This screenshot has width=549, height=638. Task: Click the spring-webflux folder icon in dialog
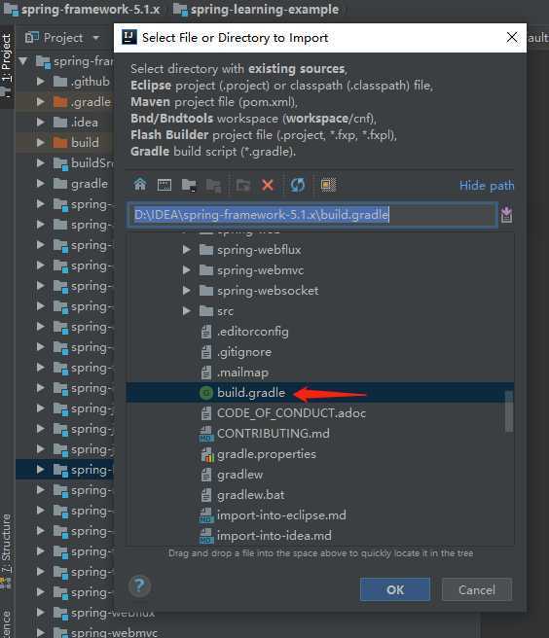[x=206, y=249]
